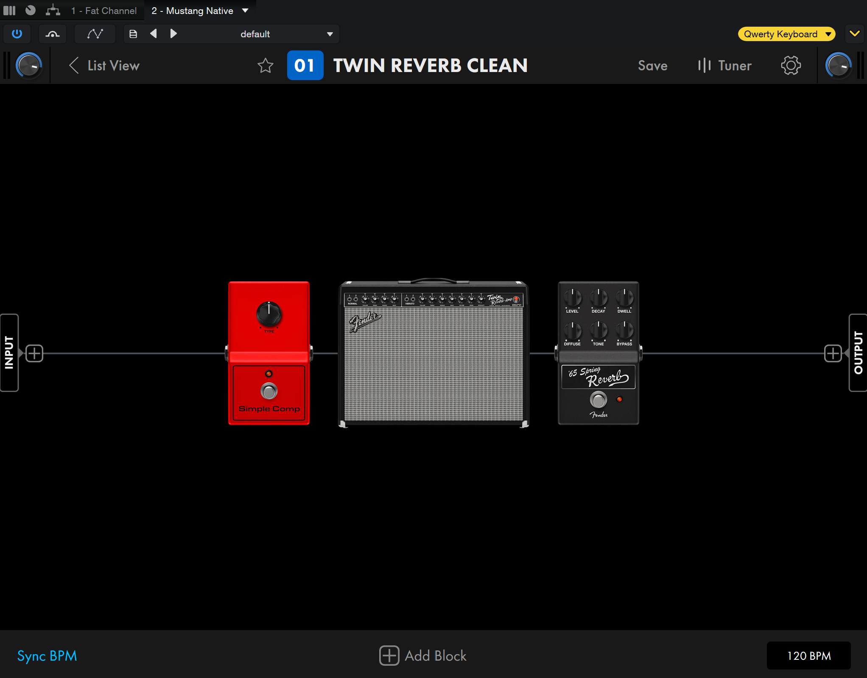The height and width of the screenshot is (678, 867).
Task: Open the routing diagram icon in the header
Action: [53, 10]
